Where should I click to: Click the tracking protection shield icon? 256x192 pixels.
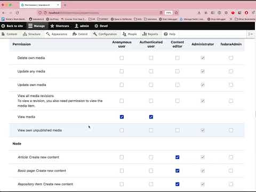(x=40, y=13)
